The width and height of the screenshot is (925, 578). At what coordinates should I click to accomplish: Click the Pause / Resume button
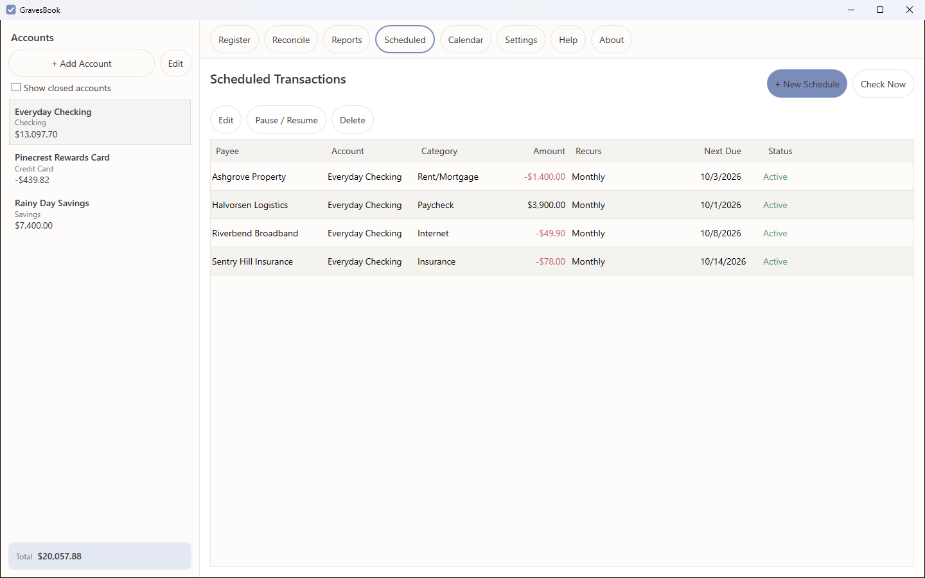point(286,120)
